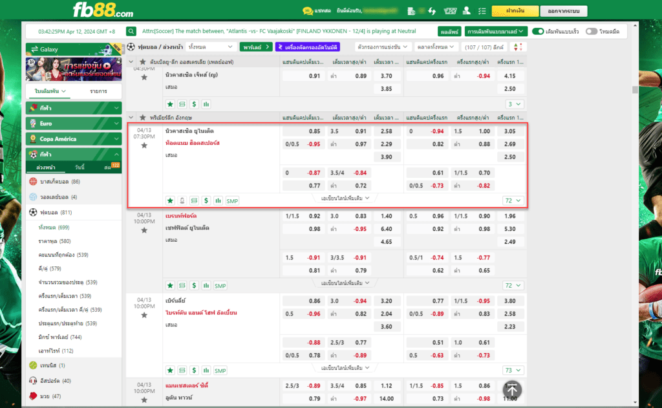Expand the Euro sidebar section

click(x=74, y=123)
